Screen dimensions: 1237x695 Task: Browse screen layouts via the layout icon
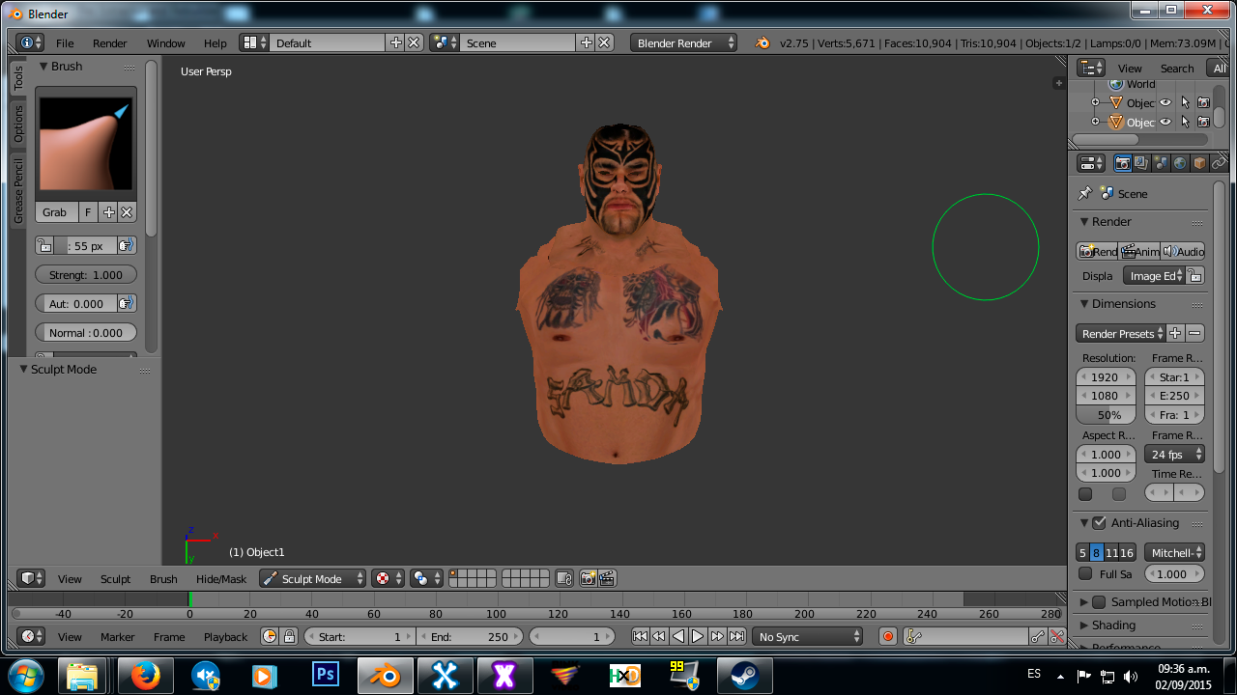click(254, 42)
